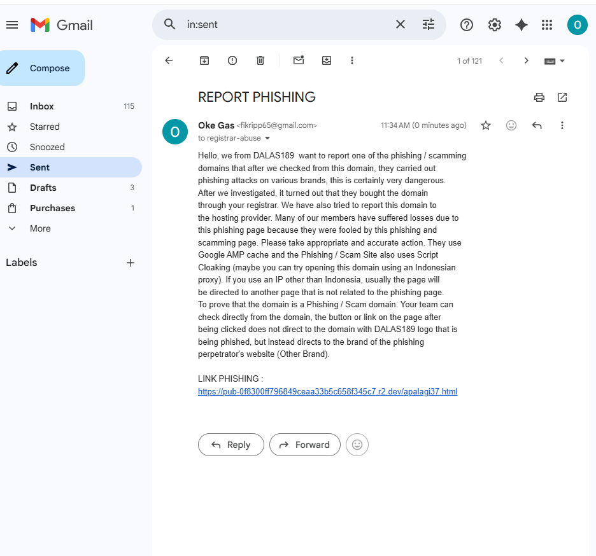Show search options filter icon
The height and width of the screenshot is (556, 596).
coord(429,24)
